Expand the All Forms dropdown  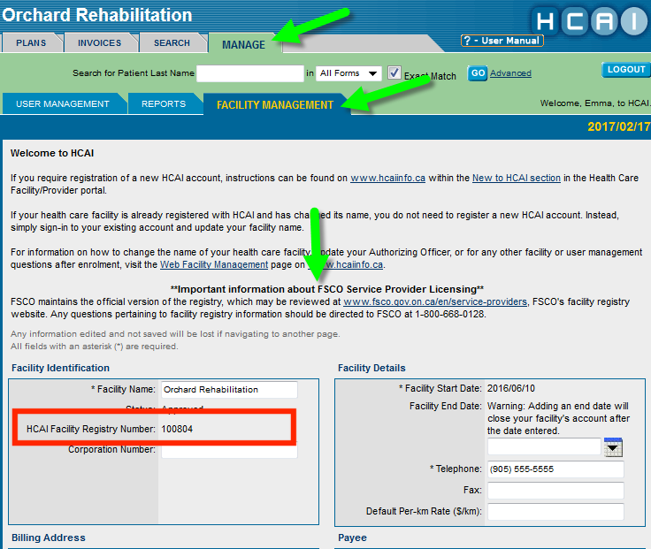(348, 73)
